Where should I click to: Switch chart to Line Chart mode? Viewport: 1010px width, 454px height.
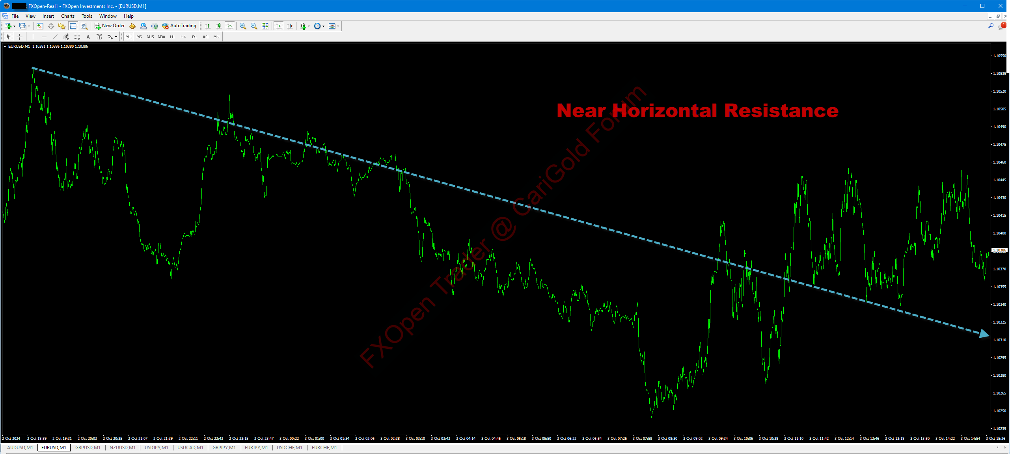point(230,26)
